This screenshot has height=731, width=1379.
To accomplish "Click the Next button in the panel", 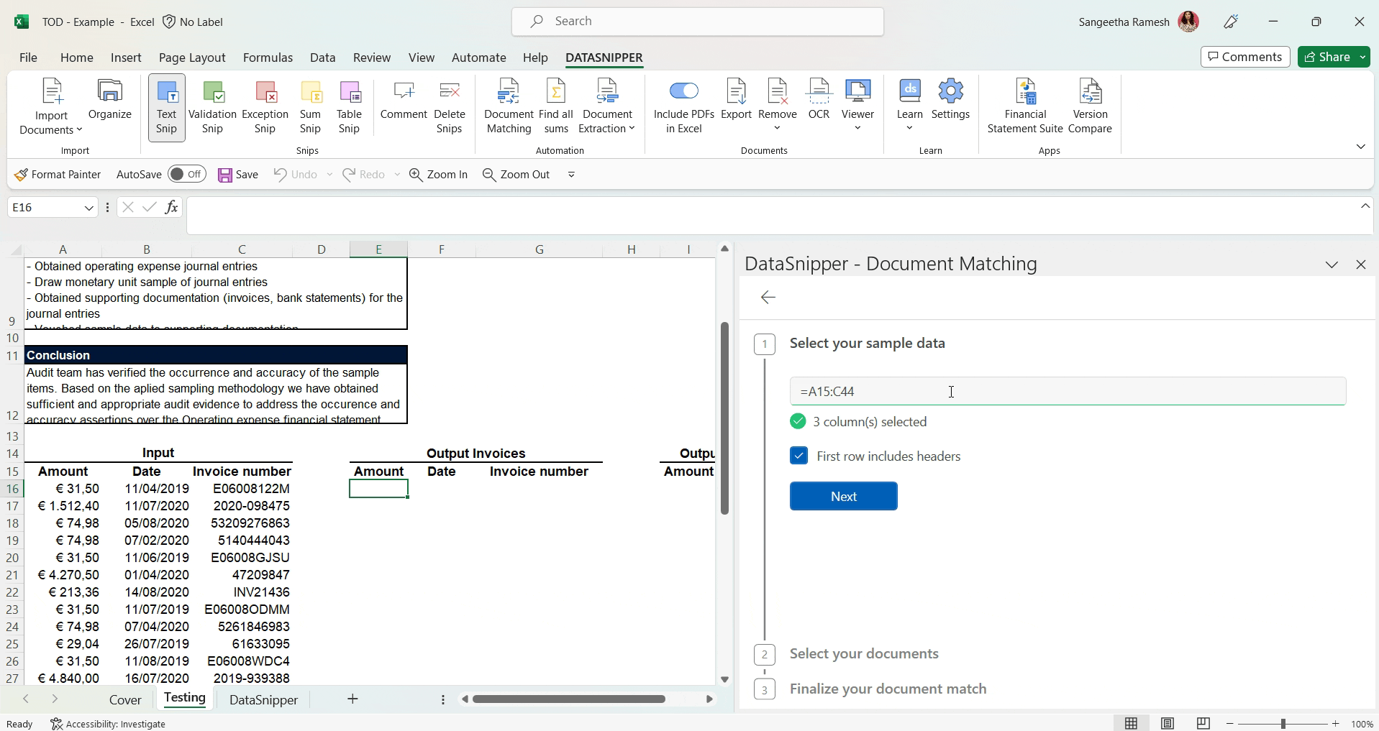I will 842,496.
